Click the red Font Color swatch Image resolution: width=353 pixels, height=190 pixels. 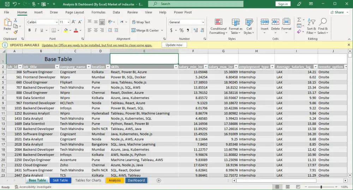pyautogui.click(x=76, y=30)
